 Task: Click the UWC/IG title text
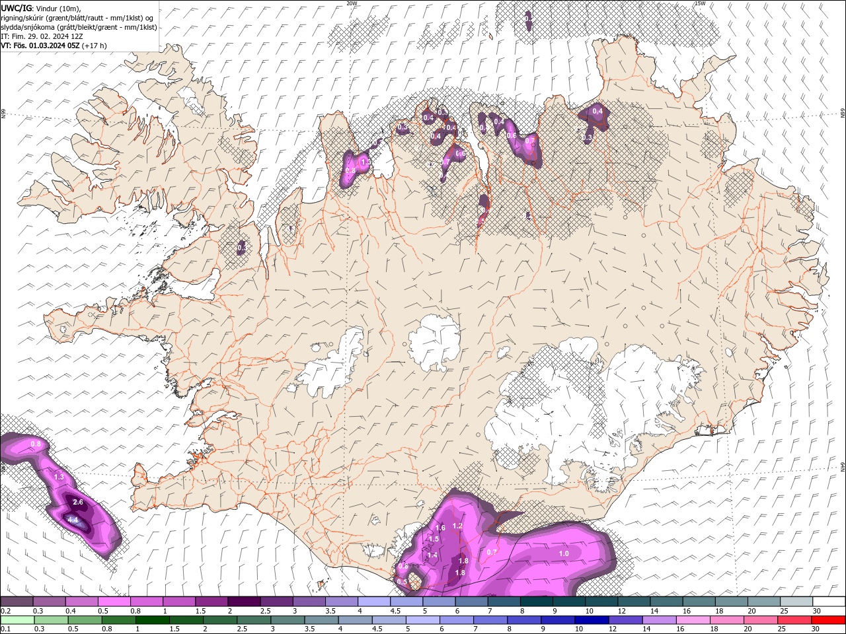coord(16,8)
